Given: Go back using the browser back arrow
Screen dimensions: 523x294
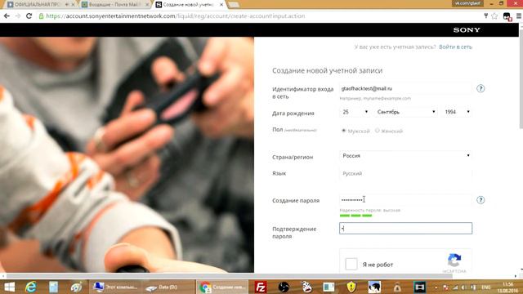Looking at the screenshot, I should pyautogui.click(x=7, y=16).
